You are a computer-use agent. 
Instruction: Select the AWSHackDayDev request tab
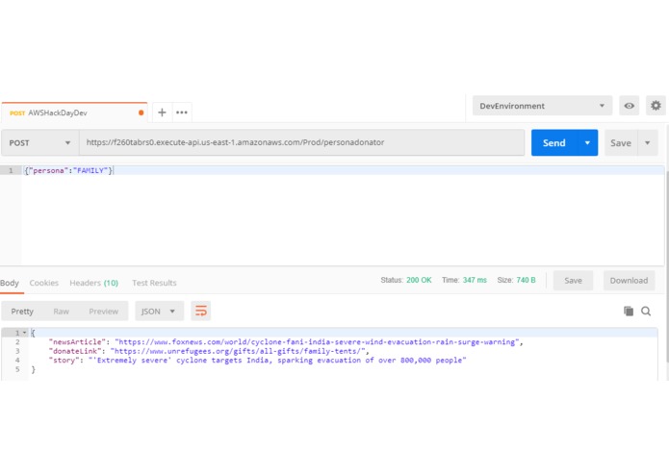click(x=74, y=112)
